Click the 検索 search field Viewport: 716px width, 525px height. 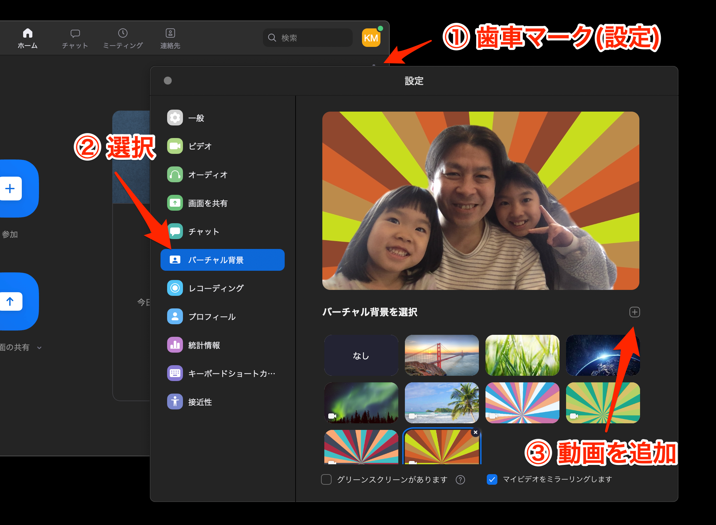click(x=308, y=38)
